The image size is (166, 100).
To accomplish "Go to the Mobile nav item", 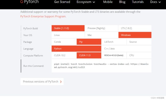I will (x=108, y=2).
